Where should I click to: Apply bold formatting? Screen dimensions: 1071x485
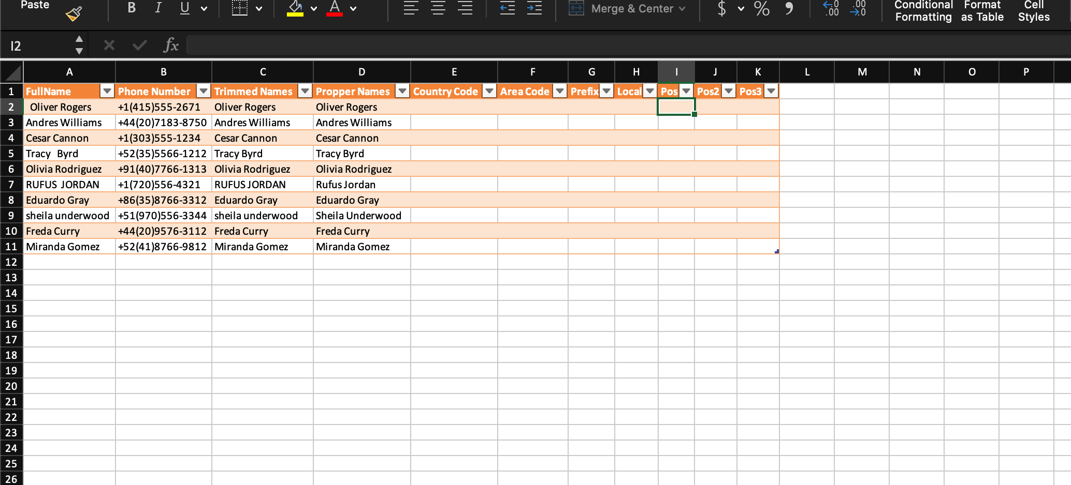tap(131, 8)
